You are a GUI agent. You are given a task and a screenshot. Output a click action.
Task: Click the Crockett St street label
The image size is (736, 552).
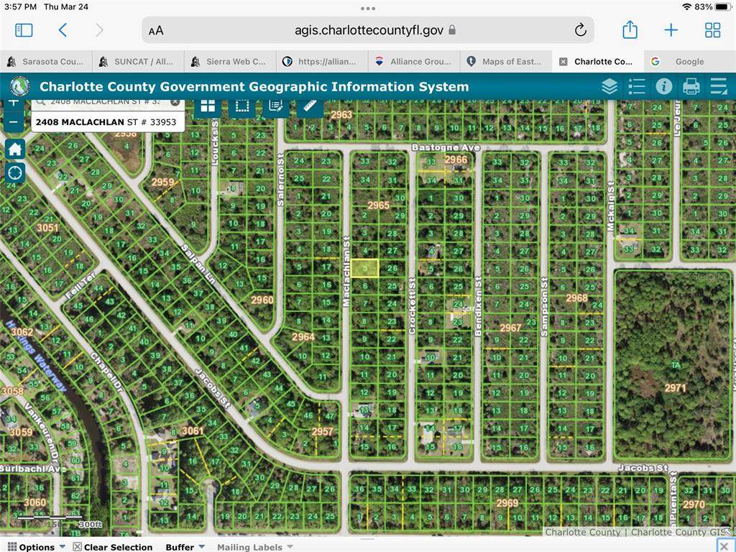(x=412, y=306)
